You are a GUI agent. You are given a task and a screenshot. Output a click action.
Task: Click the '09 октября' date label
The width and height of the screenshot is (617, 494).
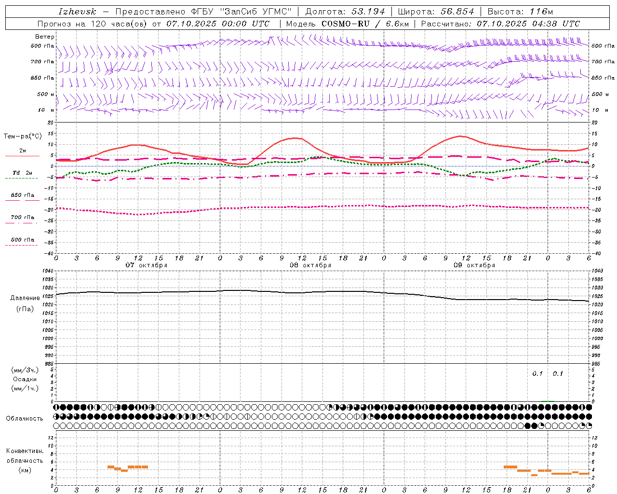(474, 265)
